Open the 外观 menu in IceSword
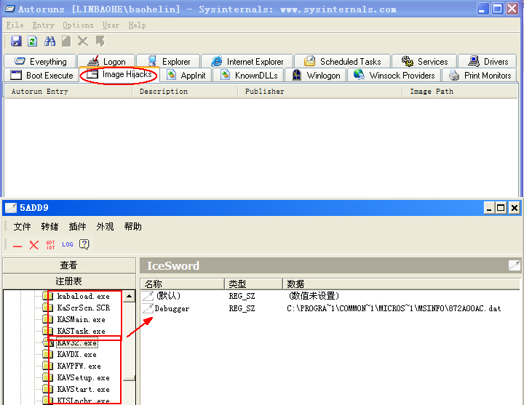This screenshot has height=405, width=524. click(105, 227)
